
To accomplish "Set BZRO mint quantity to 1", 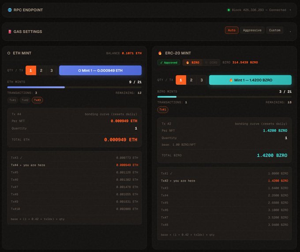I will [181, 80].
